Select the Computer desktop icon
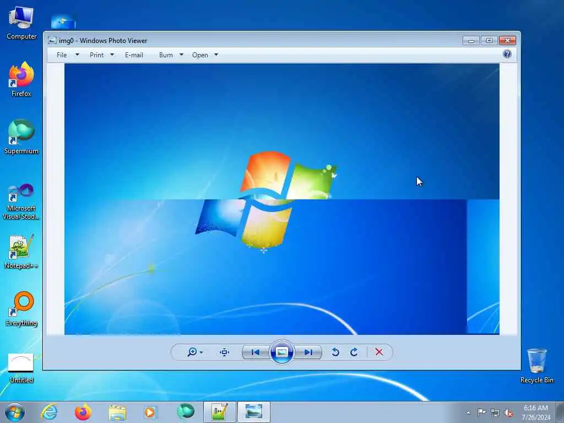564x423 pixels. click(x=21, y=23)
